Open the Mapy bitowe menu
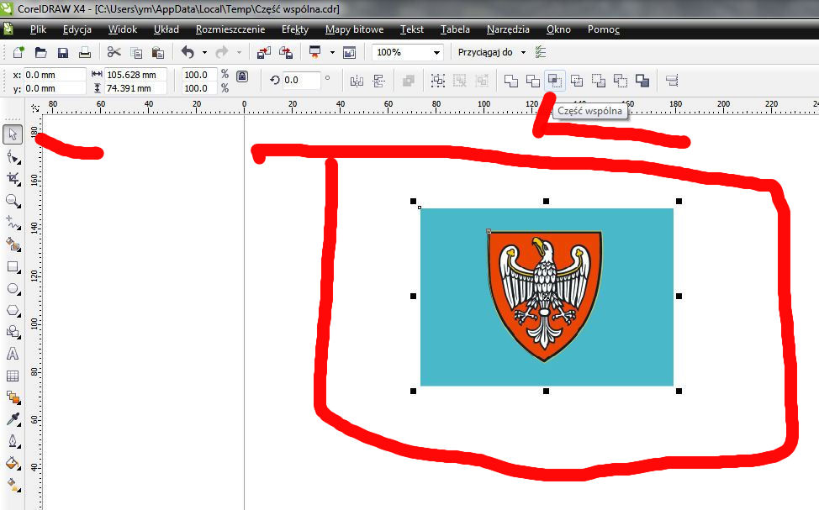Image resolution: width=819 pixels, height=510 pixels. coord(354,29)
